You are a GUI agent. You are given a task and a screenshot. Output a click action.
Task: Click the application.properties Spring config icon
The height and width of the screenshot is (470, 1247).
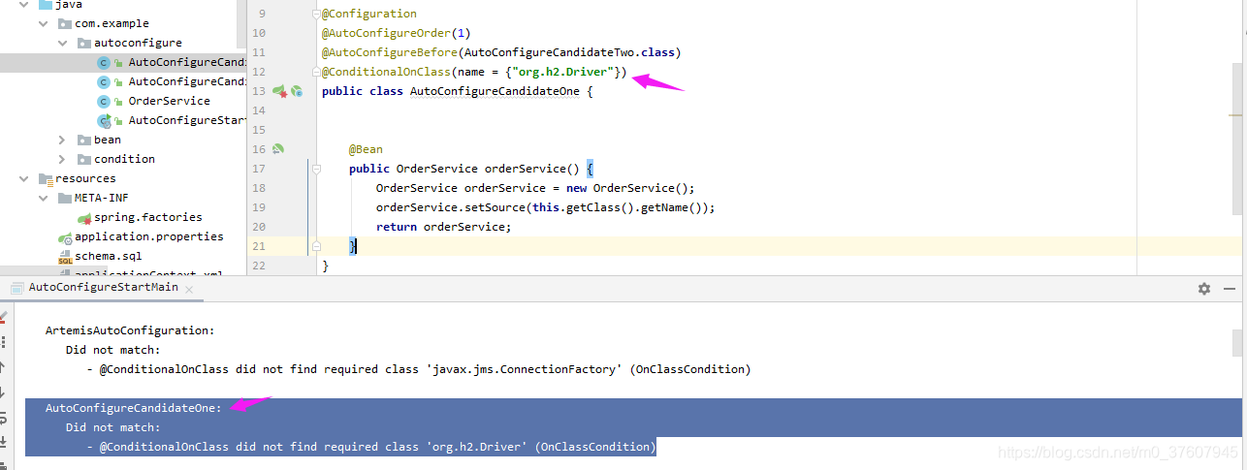(x=65, y=237)
